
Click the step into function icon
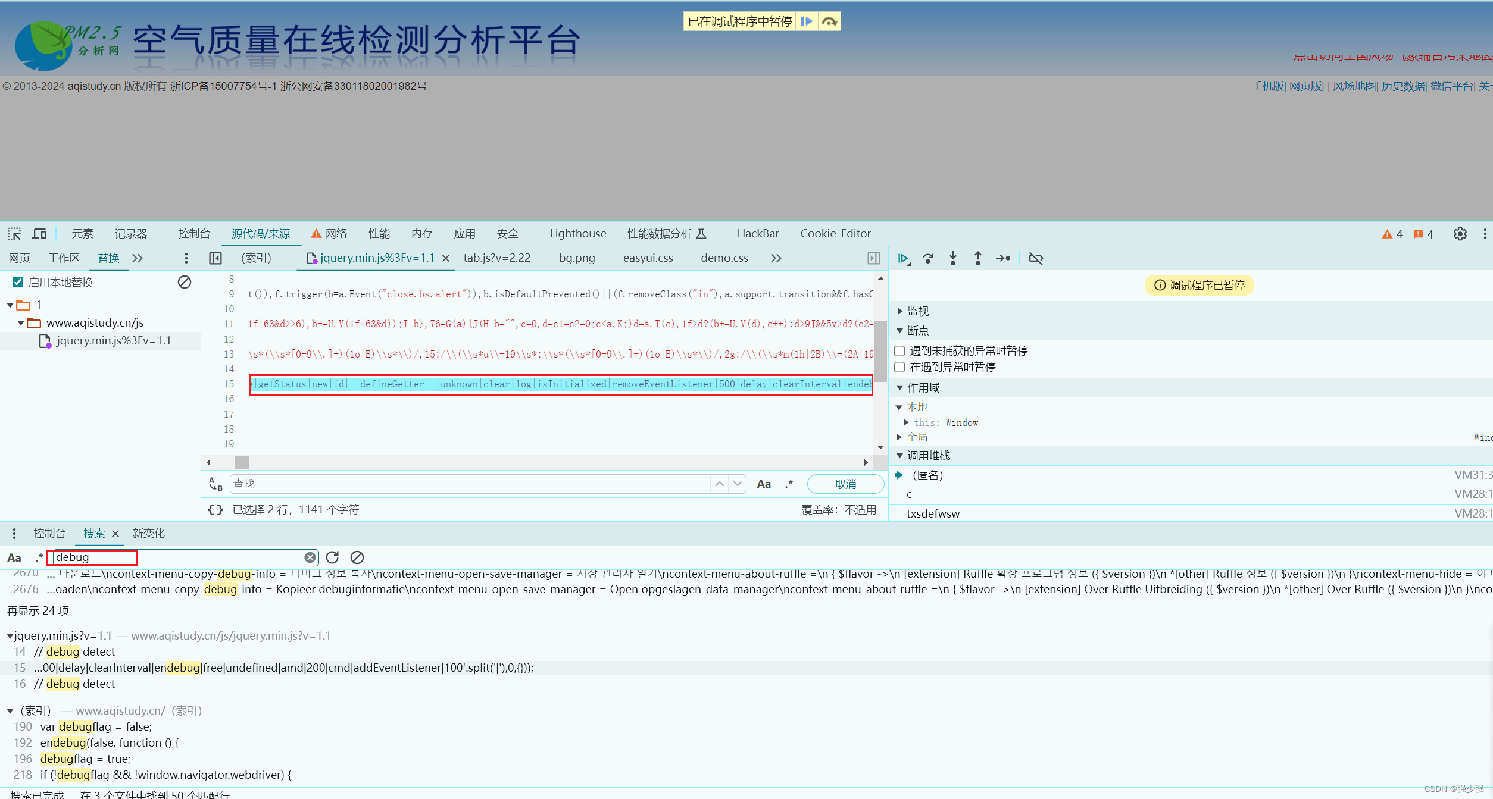click(953, 258)
